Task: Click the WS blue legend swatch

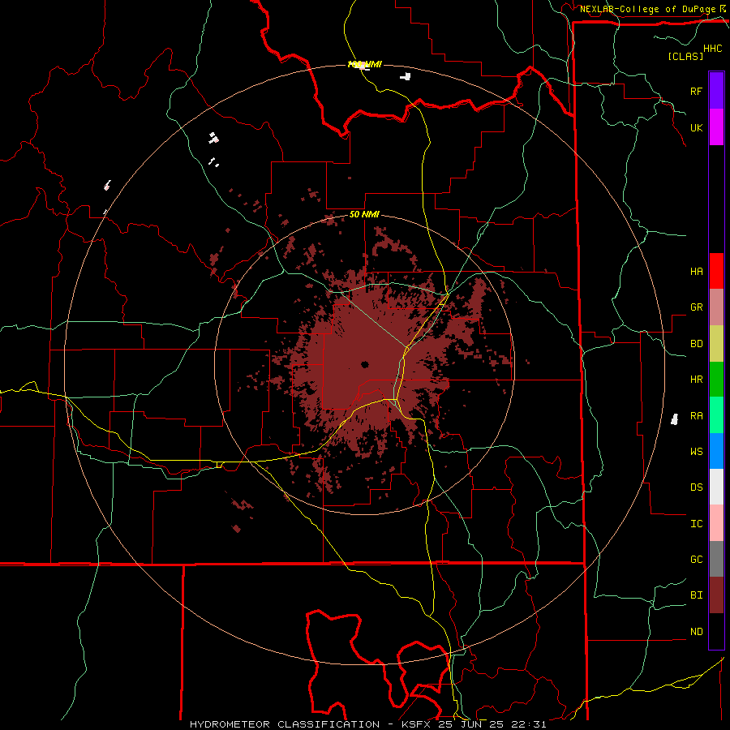Action: tap(716, 451)
